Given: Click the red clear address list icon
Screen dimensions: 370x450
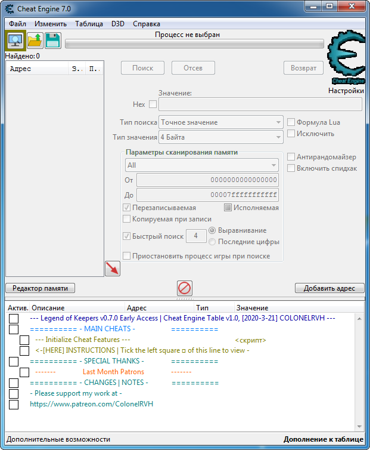Looking at the screenshot, I should click(x=184, y=288).
